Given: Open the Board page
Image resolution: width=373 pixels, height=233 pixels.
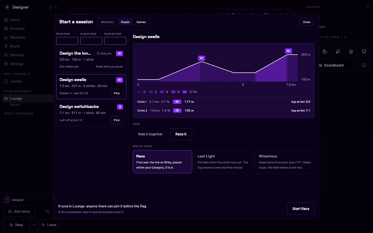Looking at the screenshot, I should pyautogui.click(x=27, y=46).
